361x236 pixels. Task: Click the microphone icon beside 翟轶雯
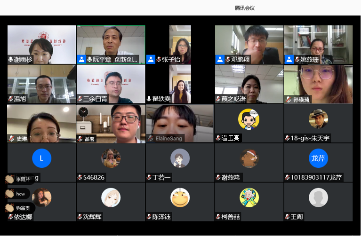point(149,99)
